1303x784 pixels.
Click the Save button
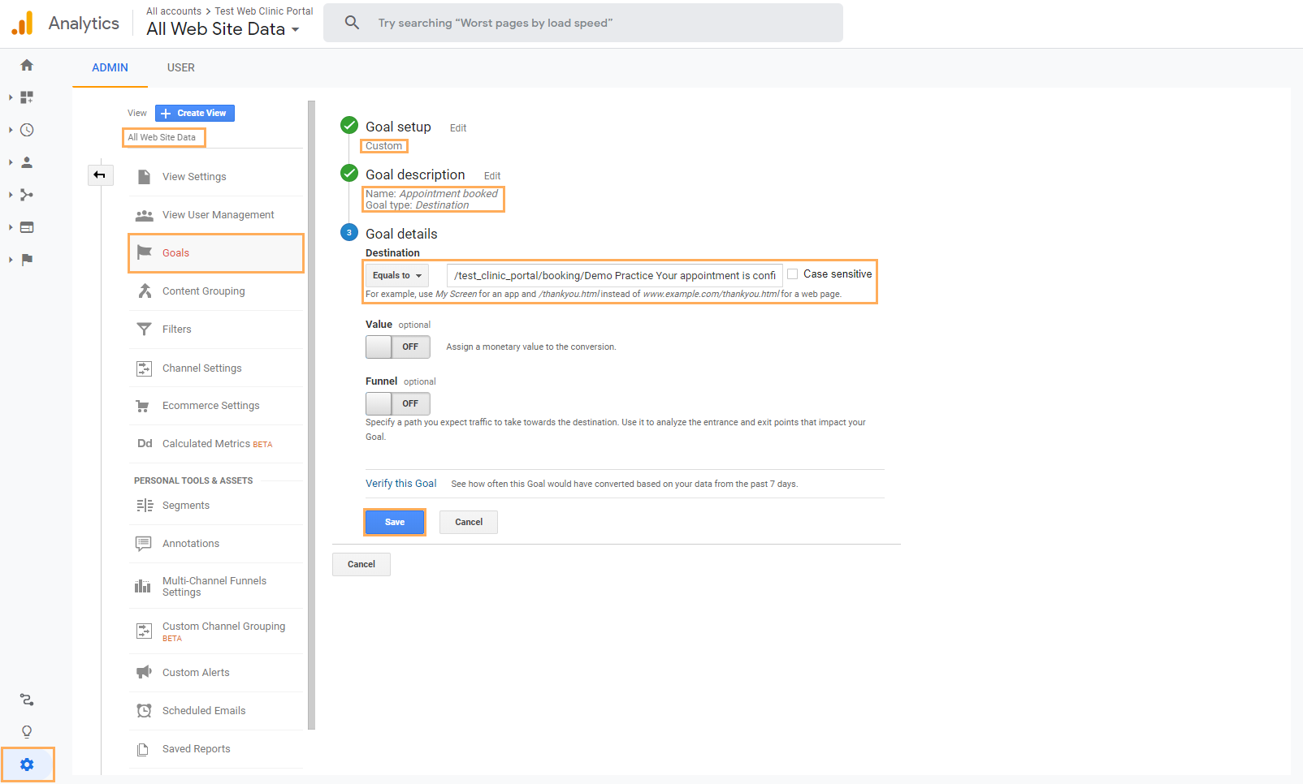coord(394,522)
